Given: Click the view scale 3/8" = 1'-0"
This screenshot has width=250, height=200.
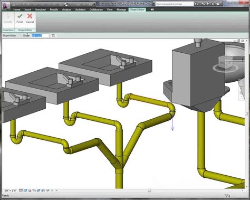Looking at the screenshot, I should 11,191.
